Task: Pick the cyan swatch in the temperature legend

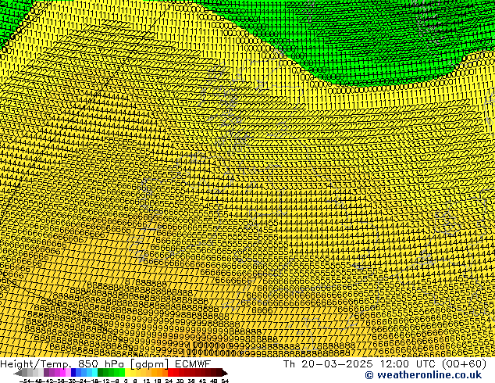Action: tap(94, 372)
